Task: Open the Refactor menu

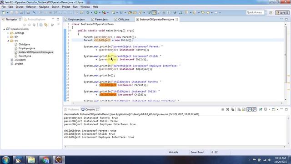Action: point(31,7)
